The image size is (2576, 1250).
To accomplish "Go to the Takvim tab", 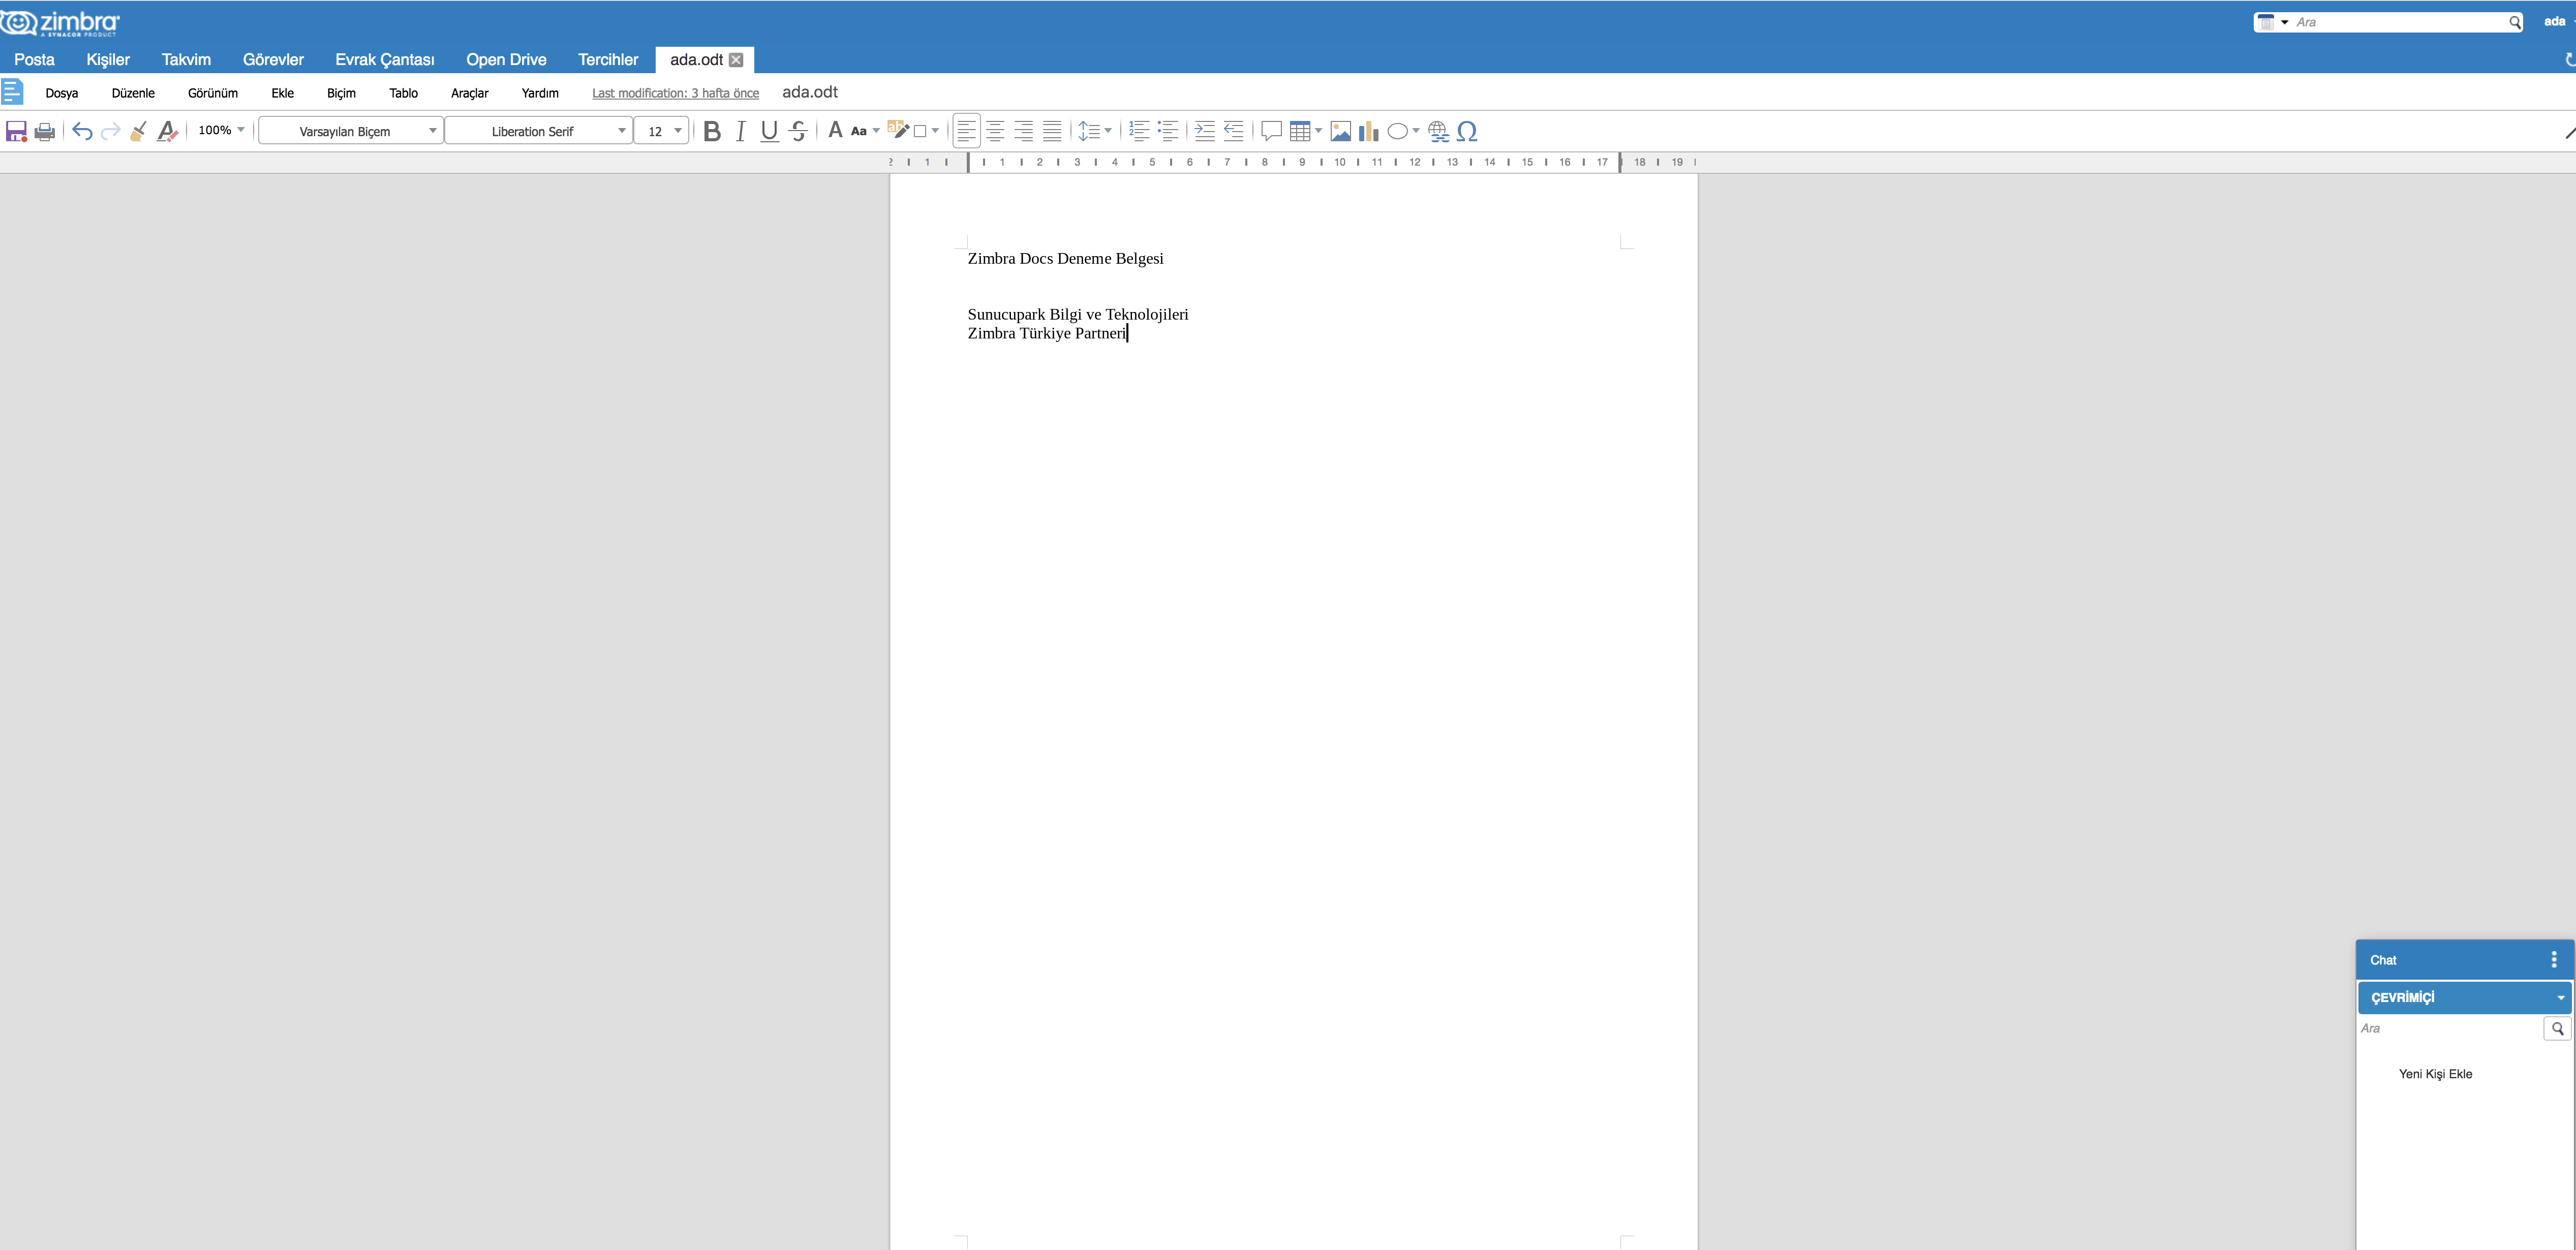I will point(186,60).
